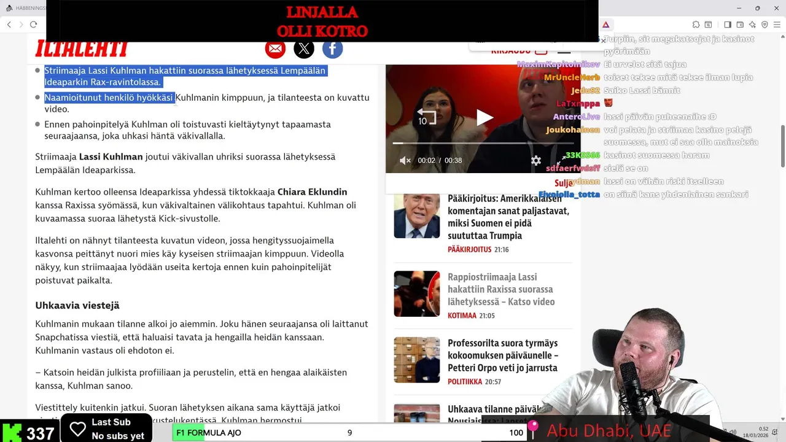This screenshot has width=786, height=442.
Task: Click 'Last Sub' heart widget
Action: point(106,428)
